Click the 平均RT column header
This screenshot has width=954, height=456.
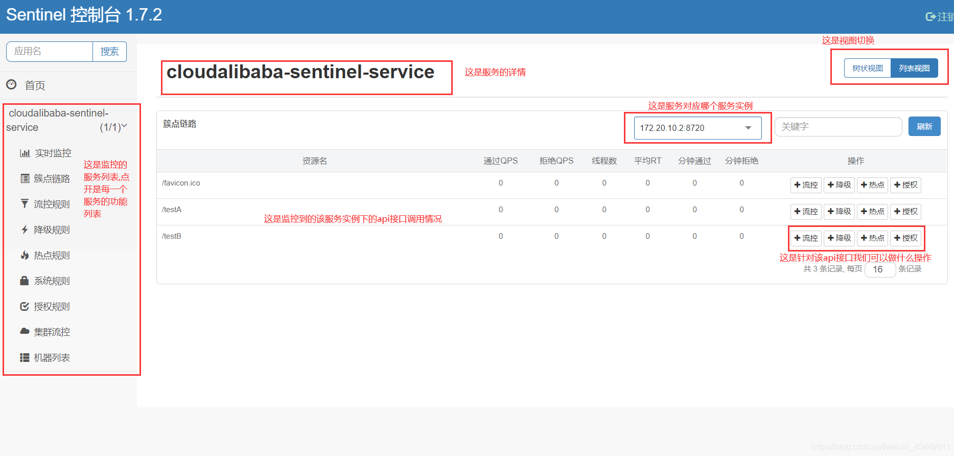(647, 161)
